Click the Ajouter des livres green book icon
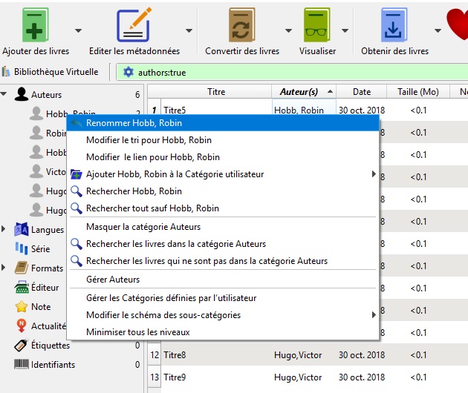Viewport: 468px width, 393px height. pyautogui.click(x=35, y=25)
